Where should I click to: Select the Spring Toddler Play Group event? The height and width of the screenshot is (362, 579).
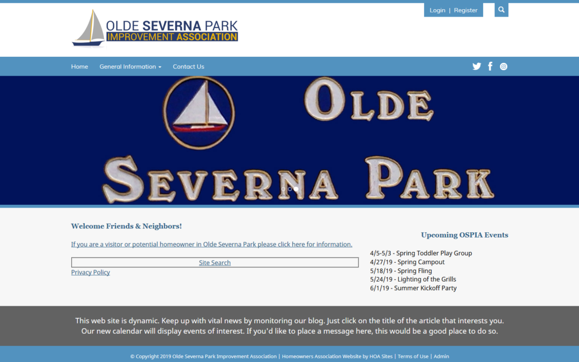pos(421,253)
